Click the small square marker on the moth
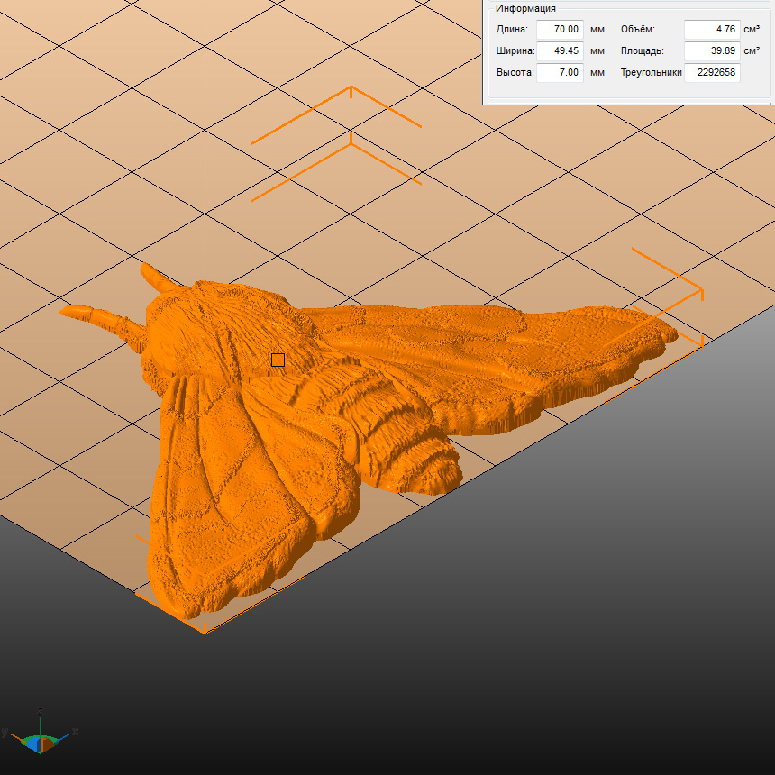 pos(278,360)
